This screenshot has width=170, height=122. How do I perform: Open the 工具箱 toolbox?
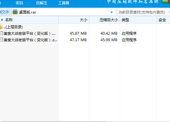pyautogui.click(x=64, y=3)
